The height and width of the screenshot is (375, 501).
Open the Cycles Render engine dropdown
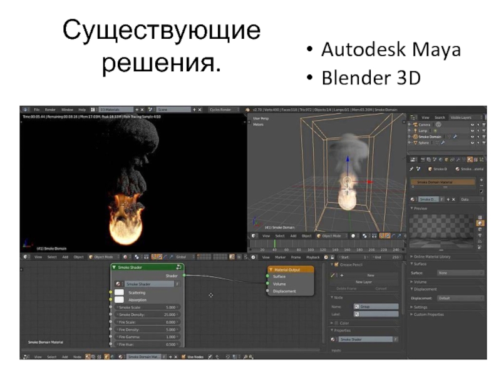coord(224,109)
